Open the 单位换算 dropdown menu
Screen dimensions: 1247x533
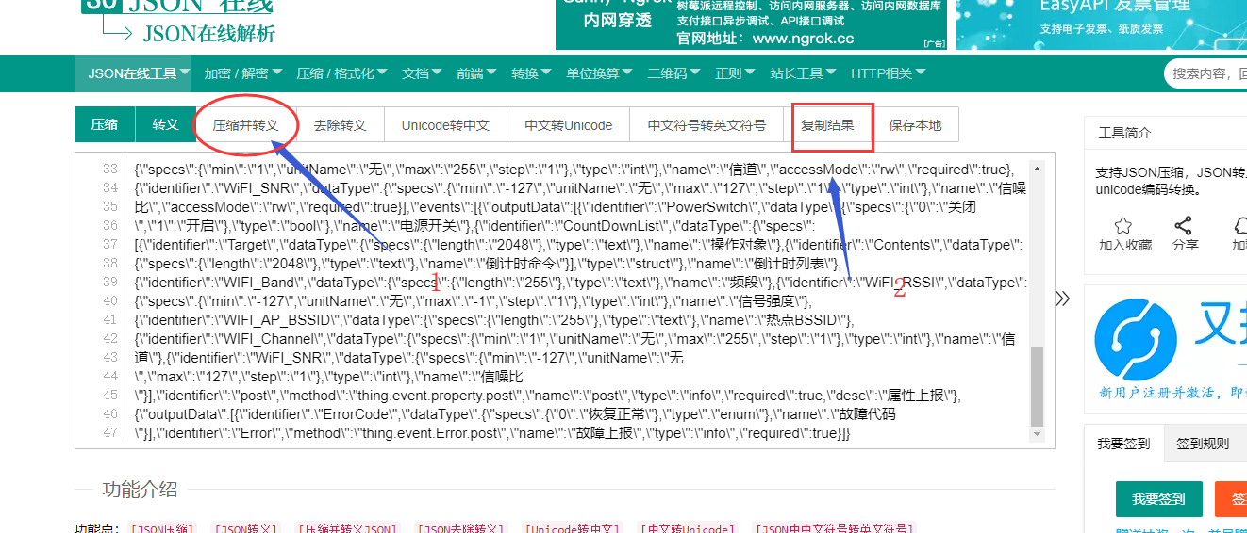click(599, 73)
